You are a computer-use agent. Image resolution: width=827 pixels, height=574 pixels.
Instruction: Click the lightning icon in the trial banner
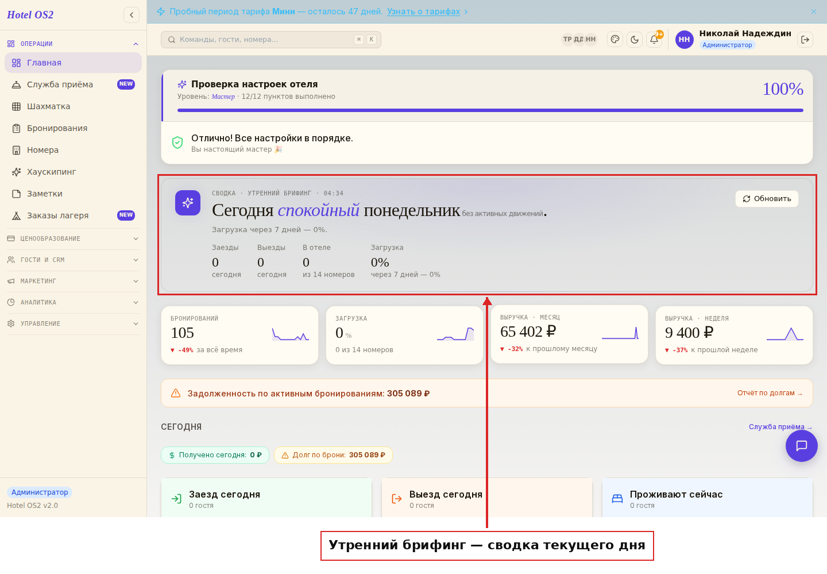click(161, 11)
